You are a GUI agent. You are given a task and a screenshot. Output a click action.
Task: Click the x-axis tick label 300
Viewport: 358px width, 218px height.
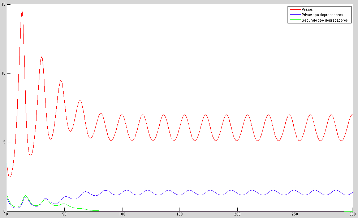(352, 215)
